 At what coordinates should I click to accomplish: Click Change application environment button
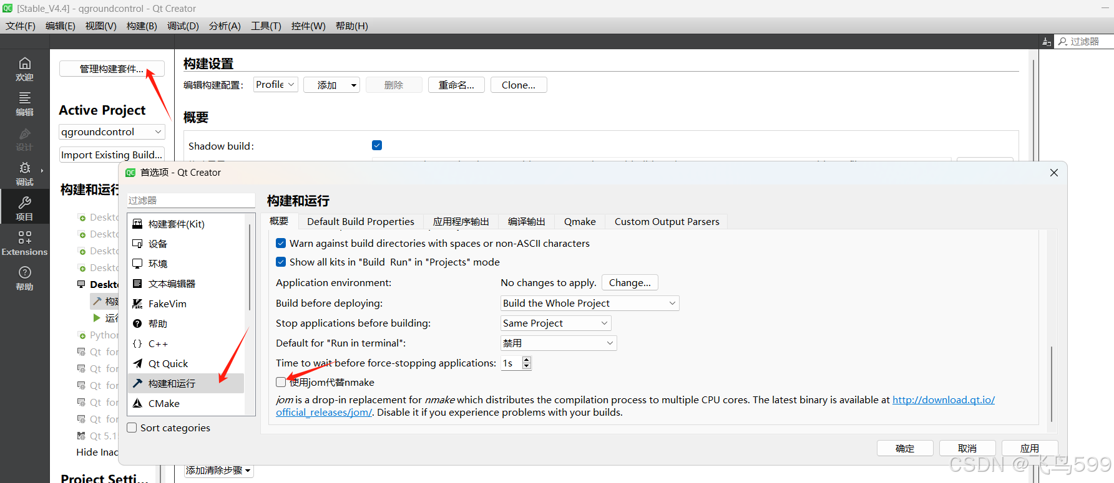630,282
